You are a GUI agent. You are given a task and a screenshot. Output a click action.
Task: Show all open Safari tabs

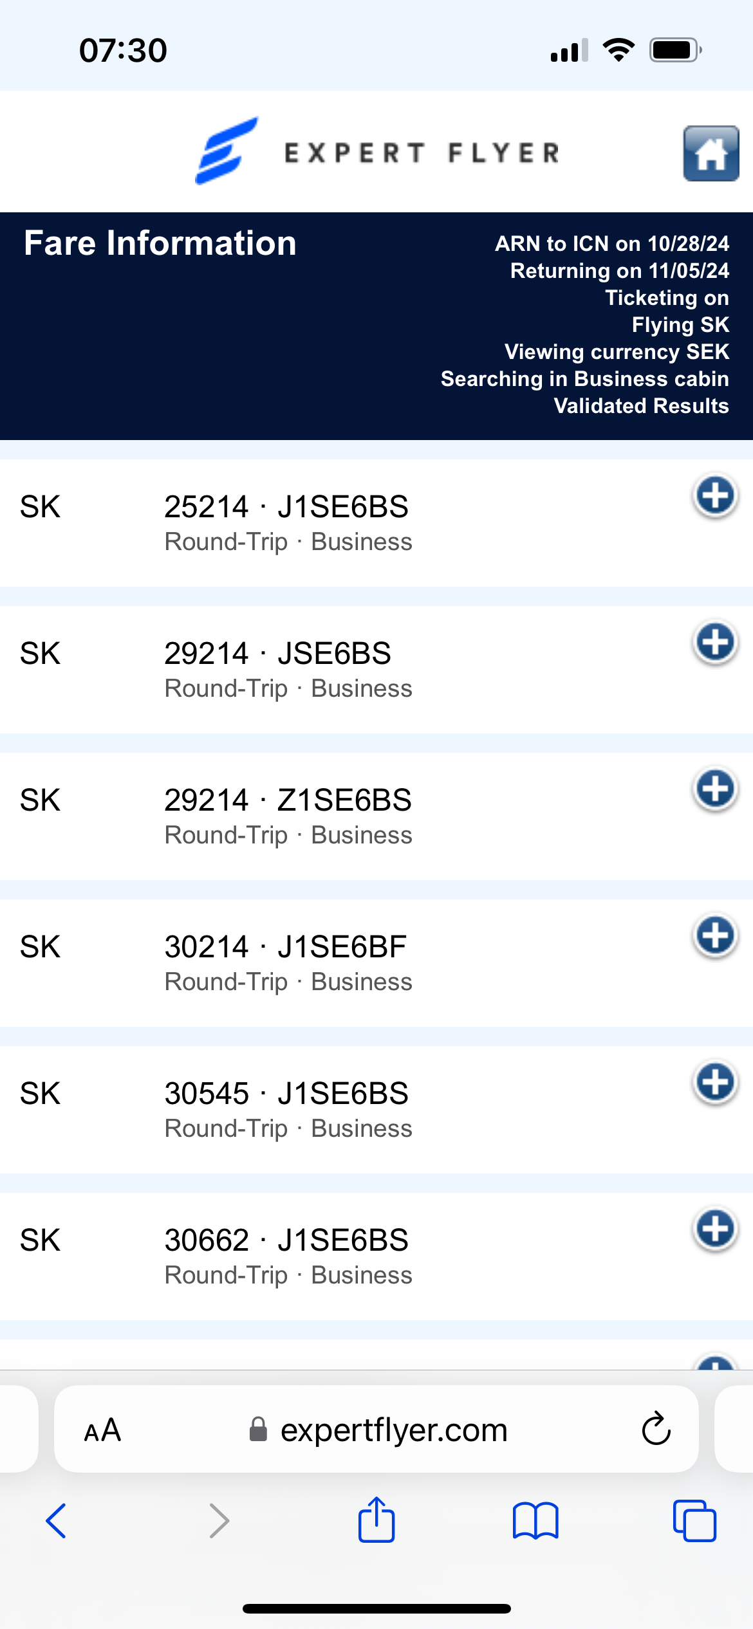tap(694, 1521)
